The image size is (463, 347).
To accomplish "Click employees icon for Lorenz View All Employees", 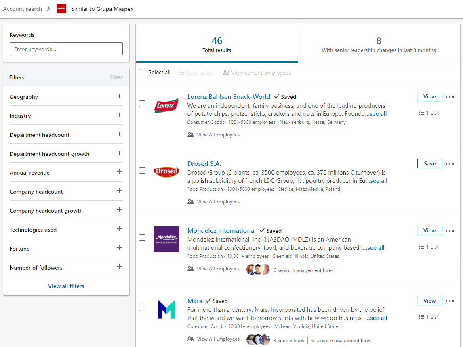I will 191,135.
